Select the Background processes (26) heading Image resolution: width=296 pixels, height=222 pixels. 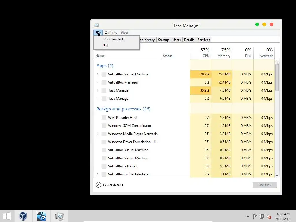(x=123, y=109)
